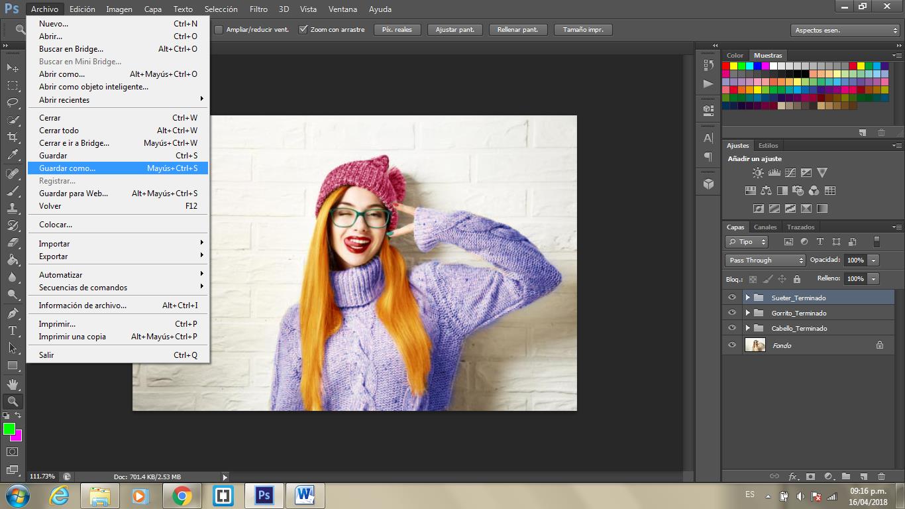The height and width of the screenshot is (509, 905).
Task: Switch to the Canales tab
Action: pyautogui.click(x=765, y=227)
